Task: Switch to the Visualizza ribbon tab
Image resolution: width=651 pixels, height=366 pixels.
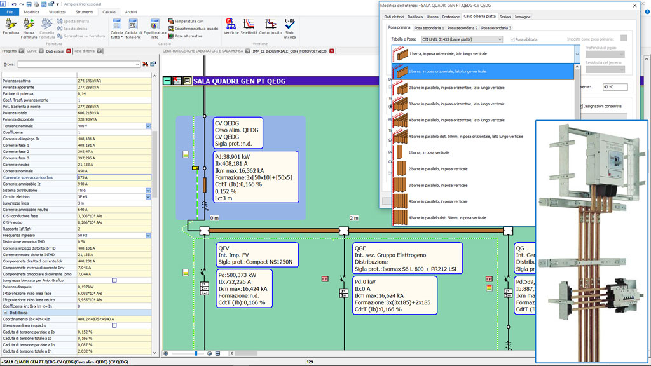Action: point(57,12)
